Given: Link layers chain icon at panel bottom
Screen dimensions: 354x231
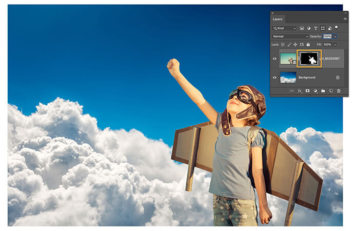Looking at the screenshot, I should pyautogui.click(x=292, y=91).
